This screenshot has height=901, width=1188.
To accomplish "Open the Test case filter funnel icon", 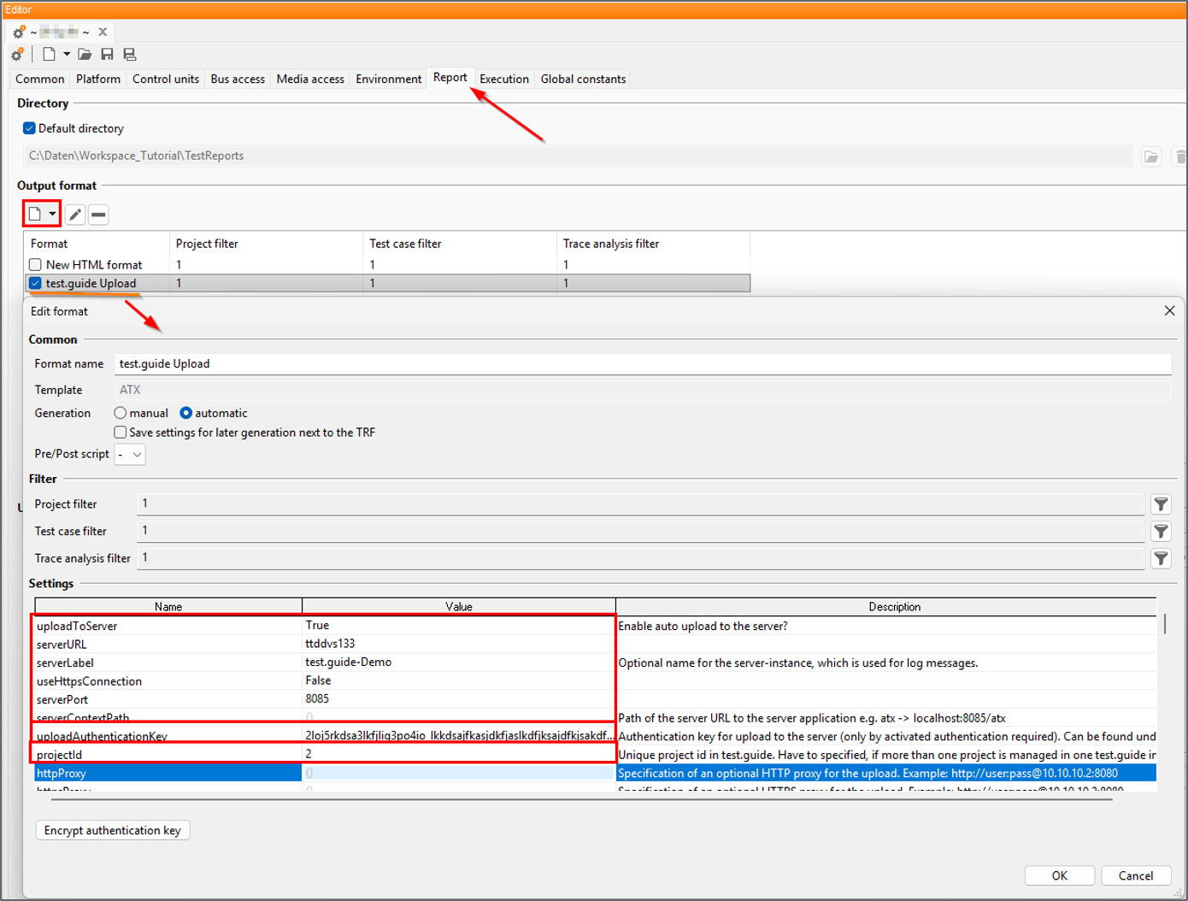I will 1161,531.
